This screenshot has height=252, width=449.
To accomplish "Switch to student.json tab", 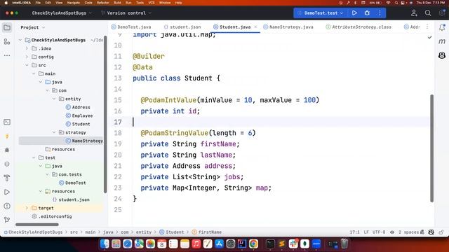I will pos(182,27).
